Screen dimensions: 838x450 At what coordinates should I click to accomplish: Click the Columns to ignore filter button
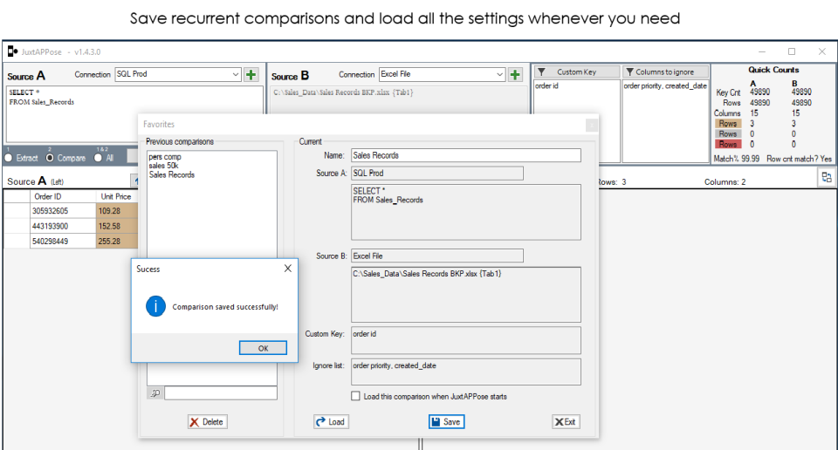click(665, 72)
